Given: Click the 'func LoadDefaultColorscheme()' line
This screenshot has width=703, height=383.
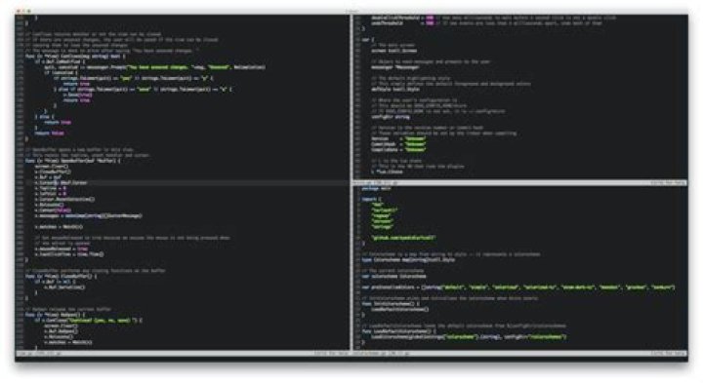Looking at the screenshot, I should 398,331.
